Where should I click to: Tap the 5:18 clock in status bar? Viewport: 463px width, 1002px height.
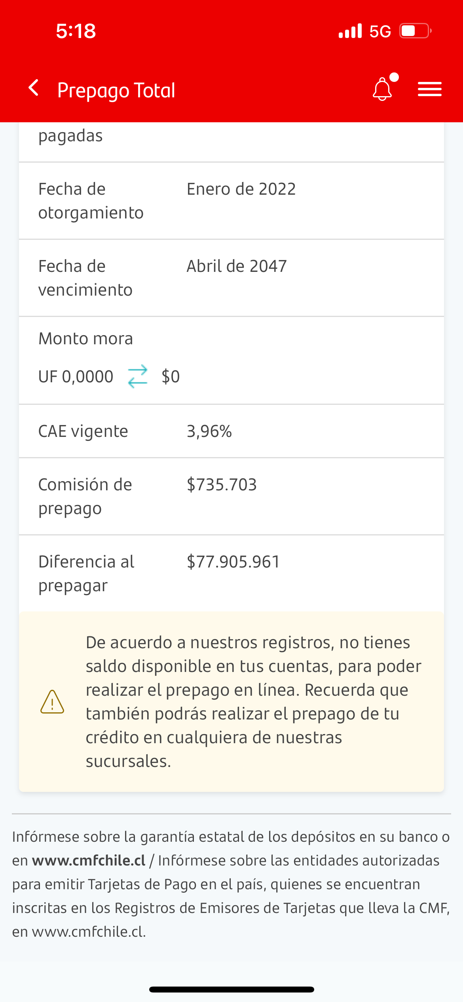click(x=76, y=31)
